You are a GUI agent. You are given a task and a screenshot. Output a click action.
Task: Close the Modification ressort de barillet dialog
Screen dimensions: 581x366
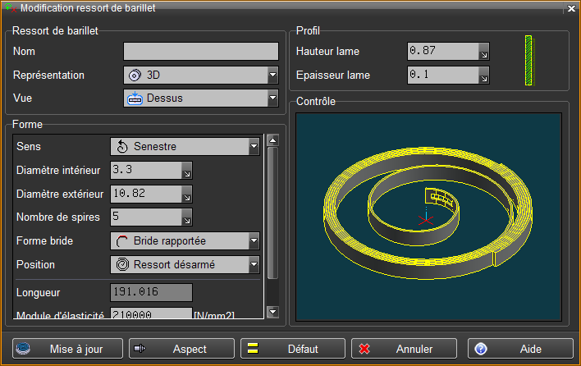571,8
